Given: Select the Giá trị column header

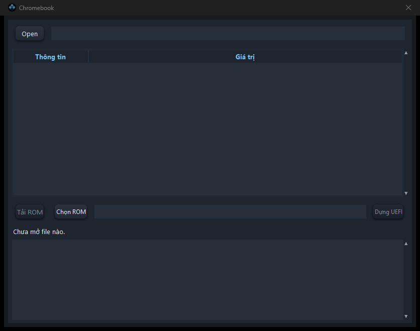Looking at the screenshot, I should (x=245, y=57).
